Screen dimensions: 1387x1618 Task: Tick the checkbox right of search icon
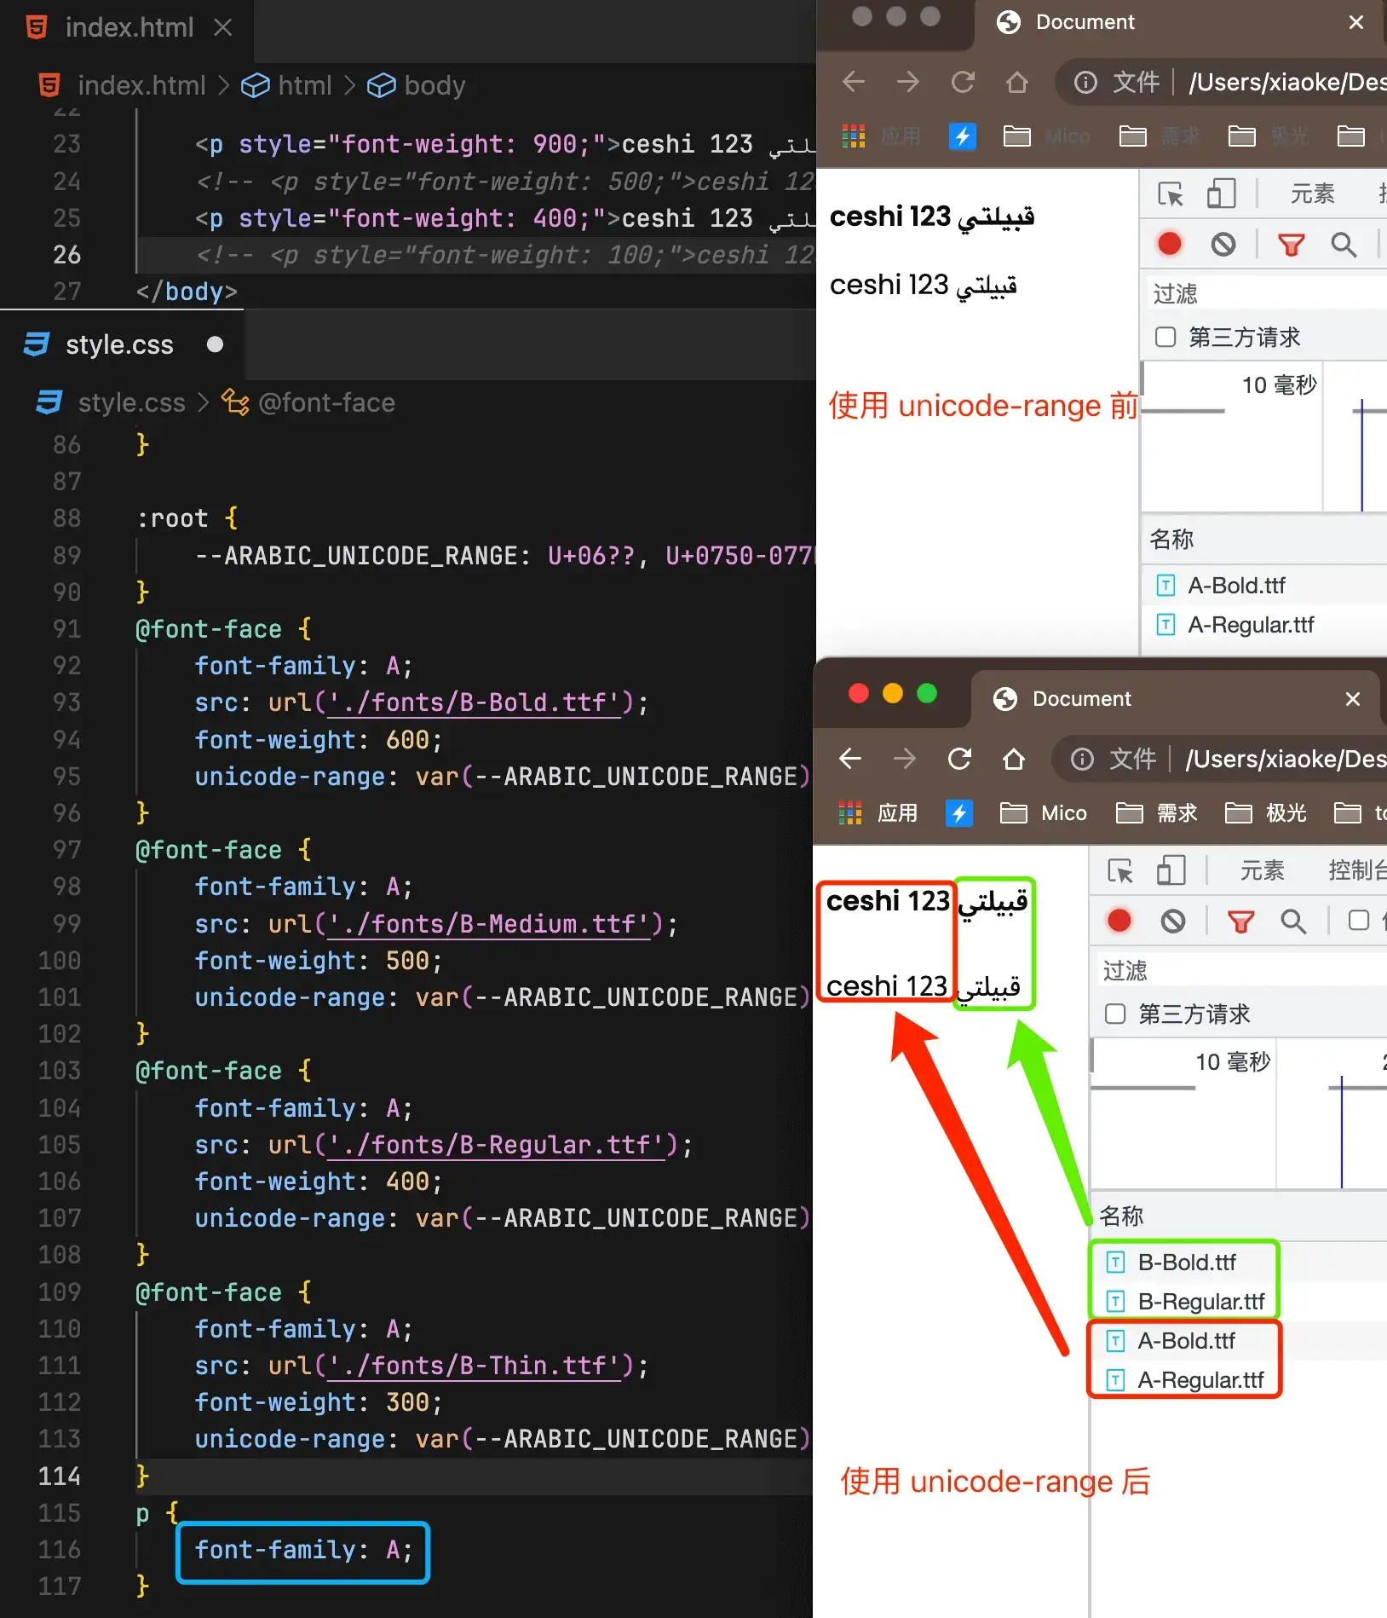tap(1359, 921)
